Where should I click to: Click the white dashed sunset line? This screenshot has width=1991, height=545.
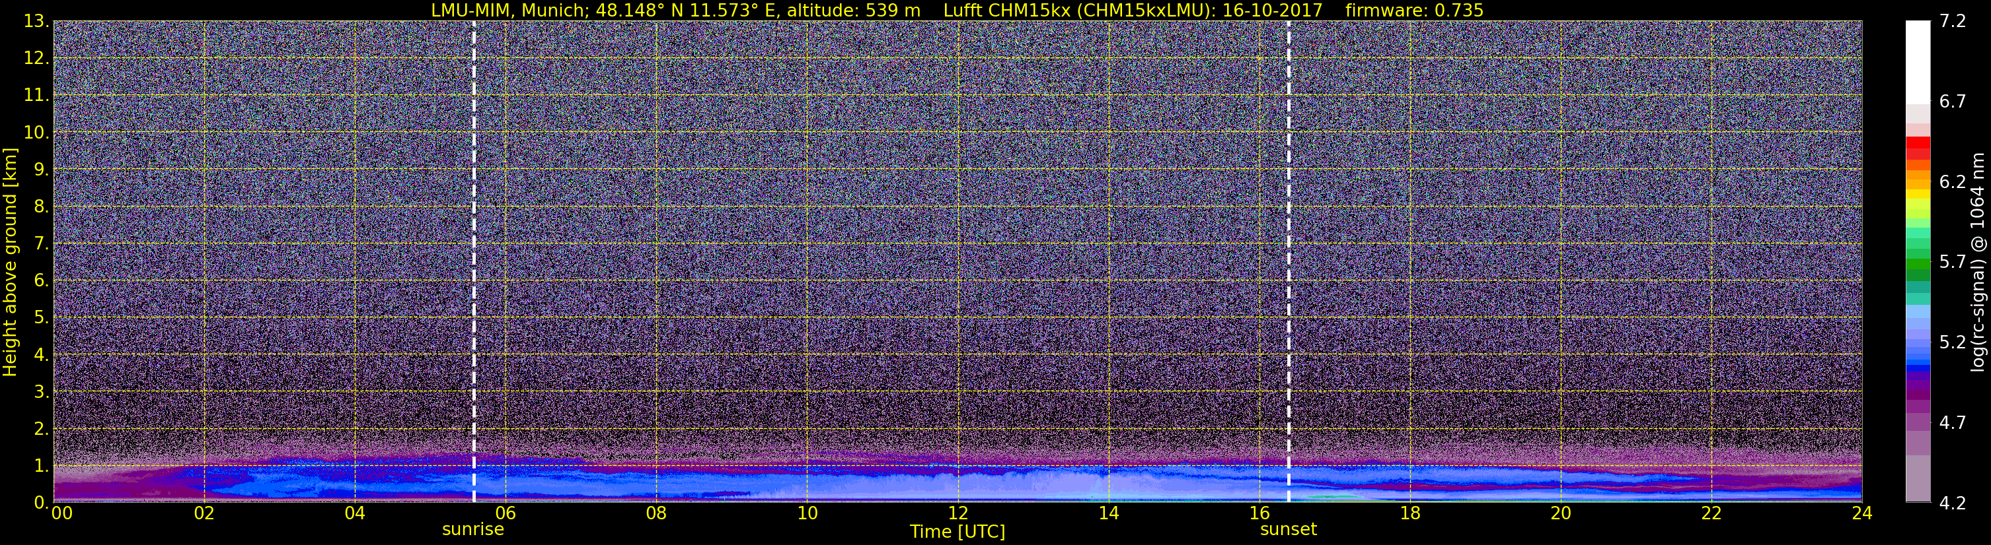1289,262
